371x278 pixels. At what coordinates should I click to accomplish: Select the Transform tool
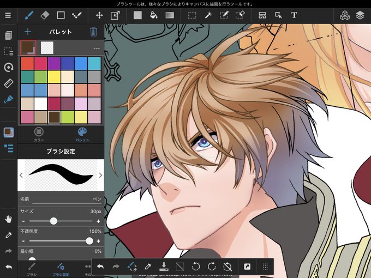point(115,16)
